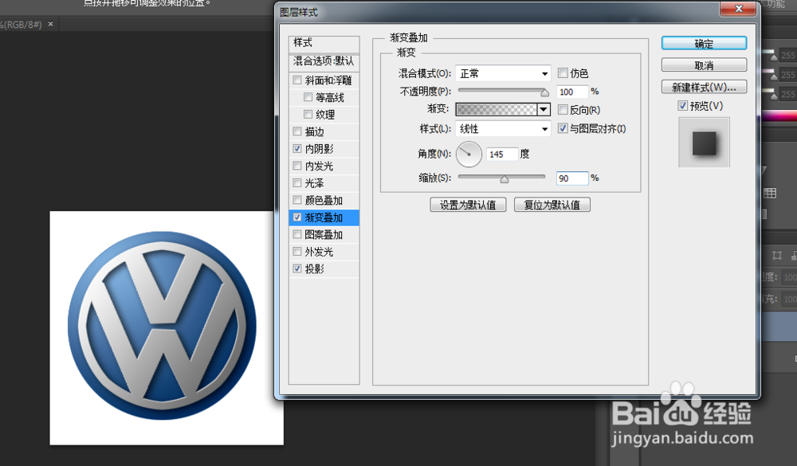Close the 图层样式 dialog window
Screen dimensions: 797x466
(738, 9)
